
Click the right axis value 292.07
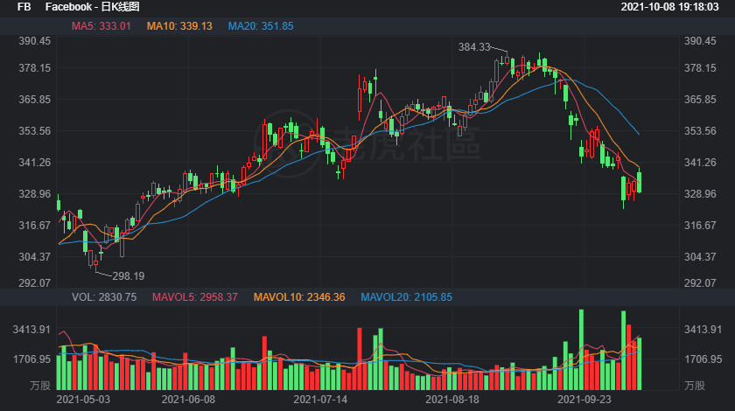tap(700, 282)
